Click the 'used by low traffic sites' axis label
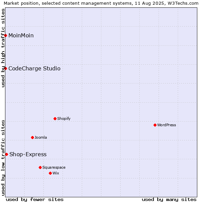 pos(3,158)
